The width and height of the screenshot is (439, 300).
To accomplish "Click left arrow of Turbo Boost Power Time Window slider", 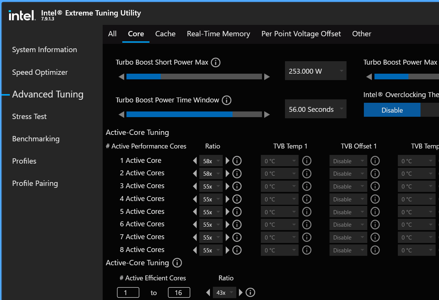I will [121, 114].
